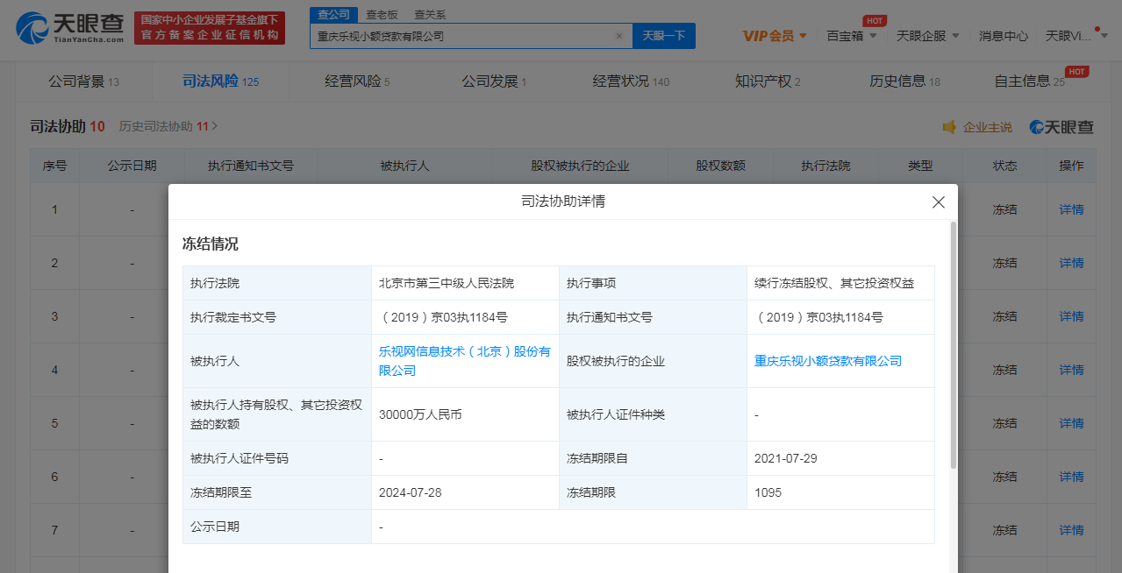Viewport: 1122px width, 573px height.
Task: Open the 知识产权 tab
Action: pos(767,81)
